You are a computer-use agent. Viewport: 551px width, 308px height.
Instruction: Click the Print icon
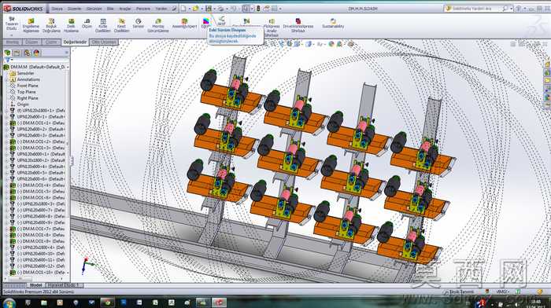coord(220,9)
